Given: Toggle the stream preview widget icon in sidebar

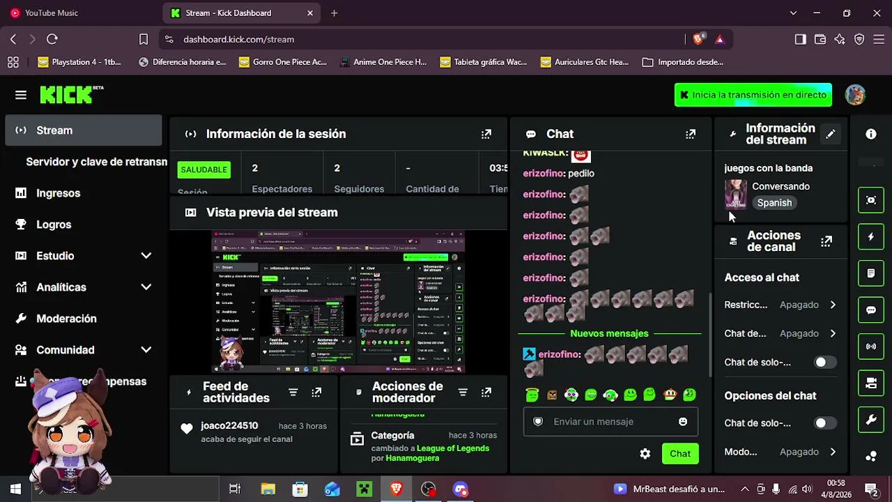Looking at the screenshot, I should click(871, 200).
